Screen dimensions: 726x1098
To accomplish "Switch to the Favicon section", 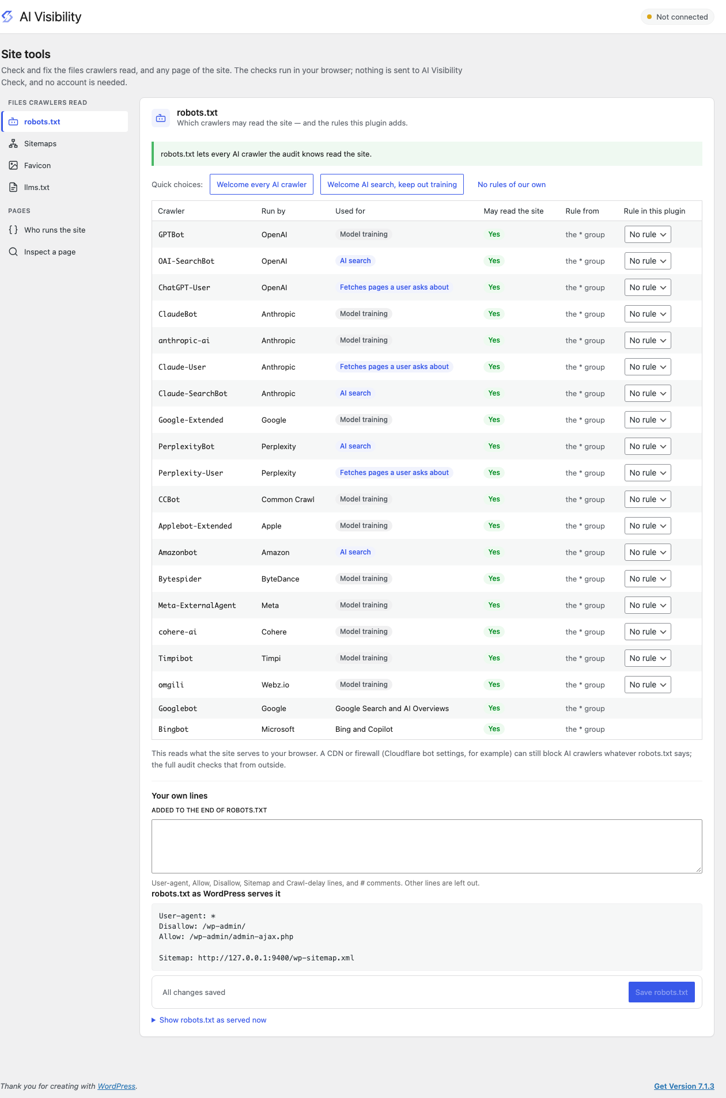I will coord(65,166).
